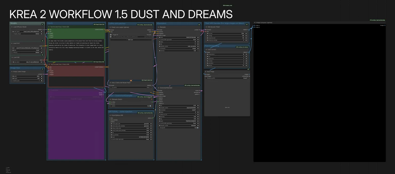Screen dimensions: 395x174
Task: Open the noise_type_sde gaussian dropdown
Action: click(x=131, y=124)
